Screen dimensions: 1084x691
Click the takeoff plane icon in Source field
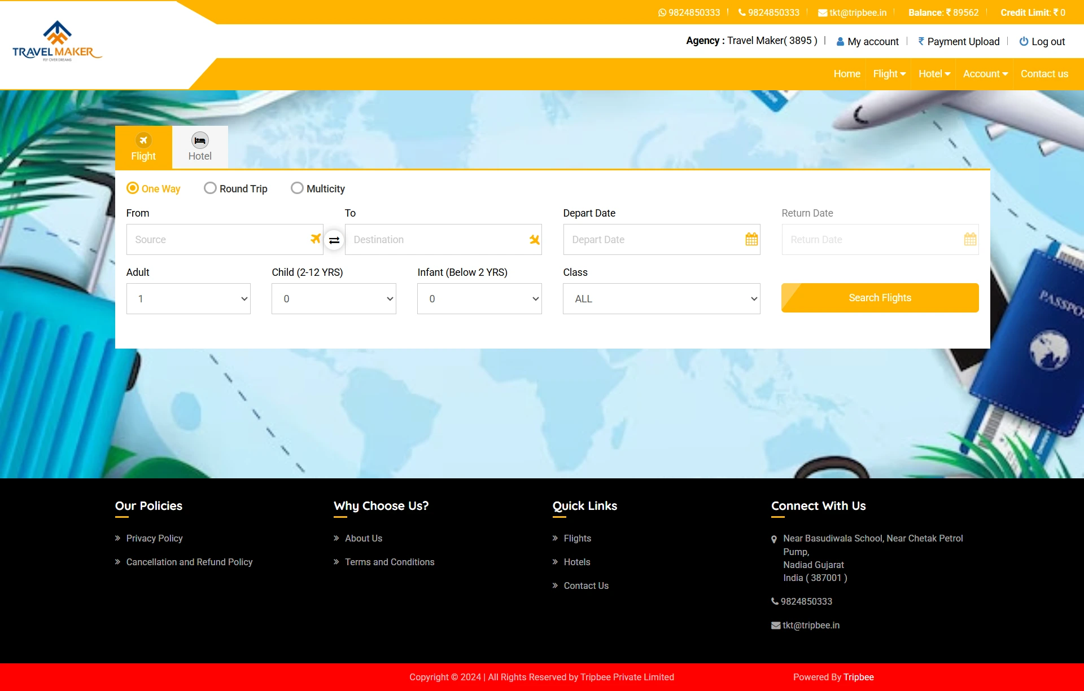[x=315, y=239]
